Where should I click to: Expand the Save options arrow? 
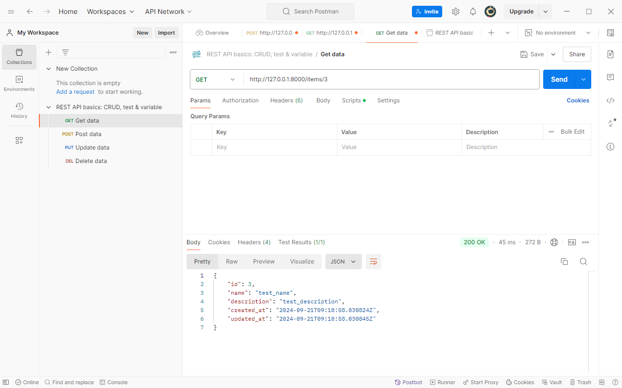coord(553,54)
